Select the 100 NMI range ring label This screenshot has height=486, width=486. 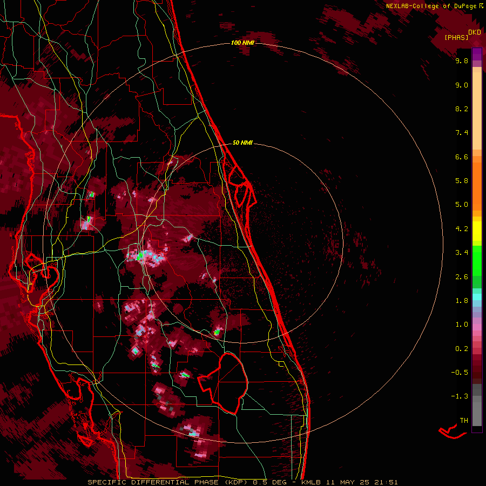(x=242, y=43)
